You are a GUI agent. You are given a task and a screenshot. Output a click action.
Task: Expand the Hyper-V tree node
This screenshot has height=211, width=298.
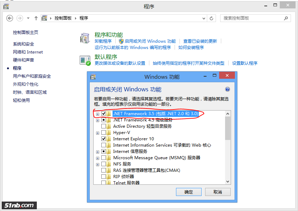(x=97, y=133)
